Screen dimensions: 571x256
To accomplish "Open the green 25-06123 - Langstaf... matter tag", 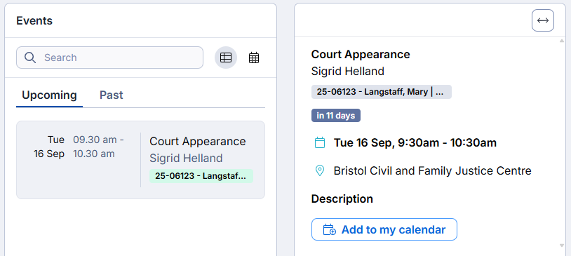I will click(201, 176).
